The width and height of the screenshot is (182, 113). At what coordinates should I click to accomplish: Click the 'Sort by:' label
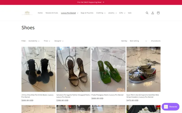[x=124, y=41]
